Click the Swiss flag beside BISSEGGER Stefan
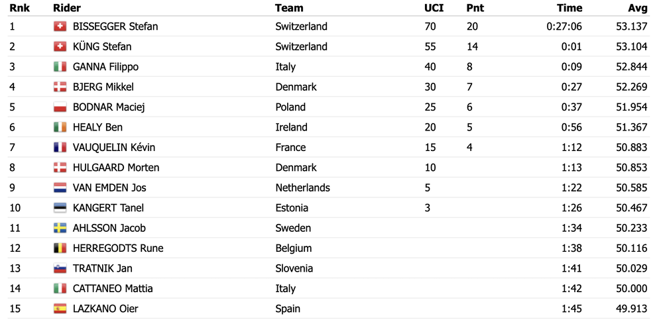Image resolution: width=663 pixels, height=320 pixels. [x=60, y=27]
